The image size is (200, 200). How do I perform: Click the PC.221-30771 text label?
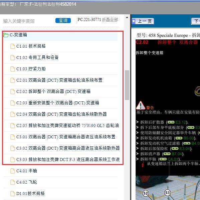click(89, 20)
